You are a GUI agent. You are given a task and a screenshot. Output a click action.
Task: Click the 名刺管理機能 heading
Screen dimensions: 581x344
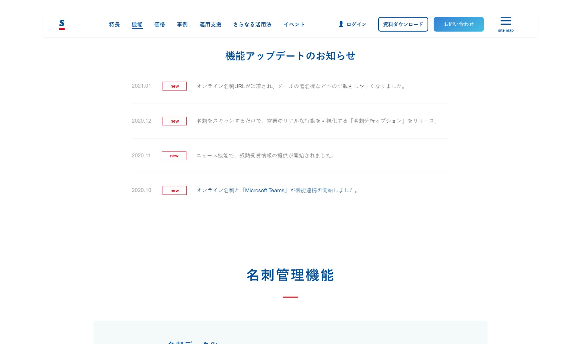290,275
